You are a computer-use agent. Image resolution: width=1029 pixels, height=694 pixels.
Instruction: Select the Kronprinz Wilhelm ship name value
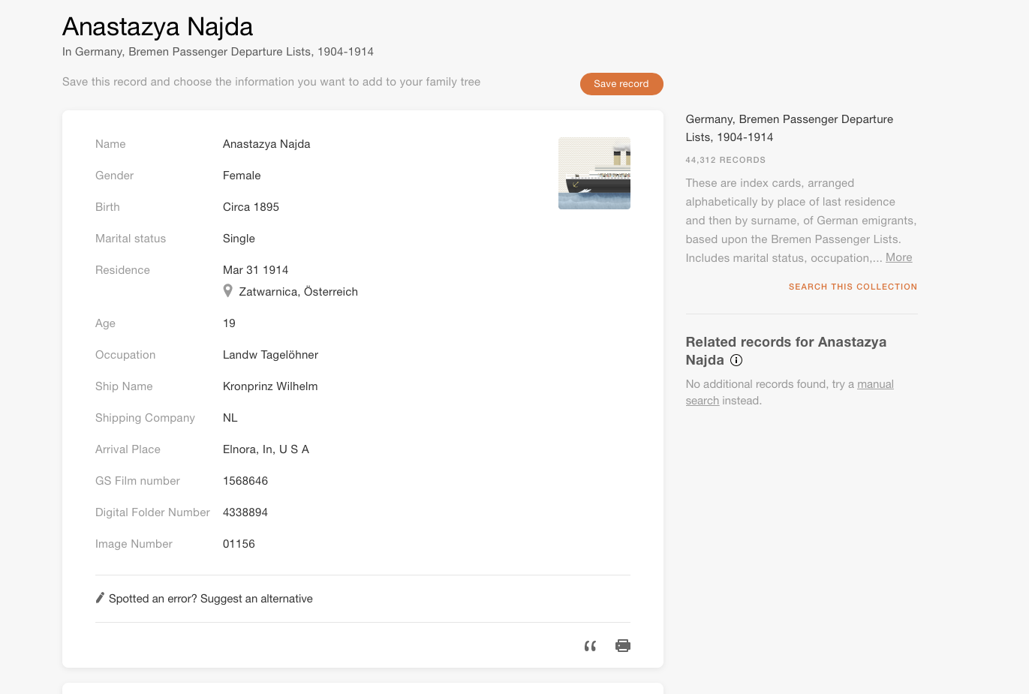coord(270,386)
